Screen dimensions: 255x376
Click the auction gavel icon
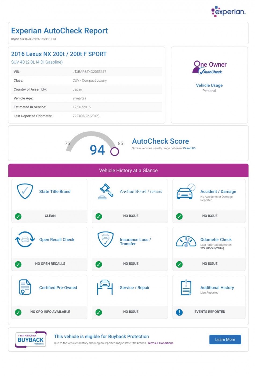(105, 191)
